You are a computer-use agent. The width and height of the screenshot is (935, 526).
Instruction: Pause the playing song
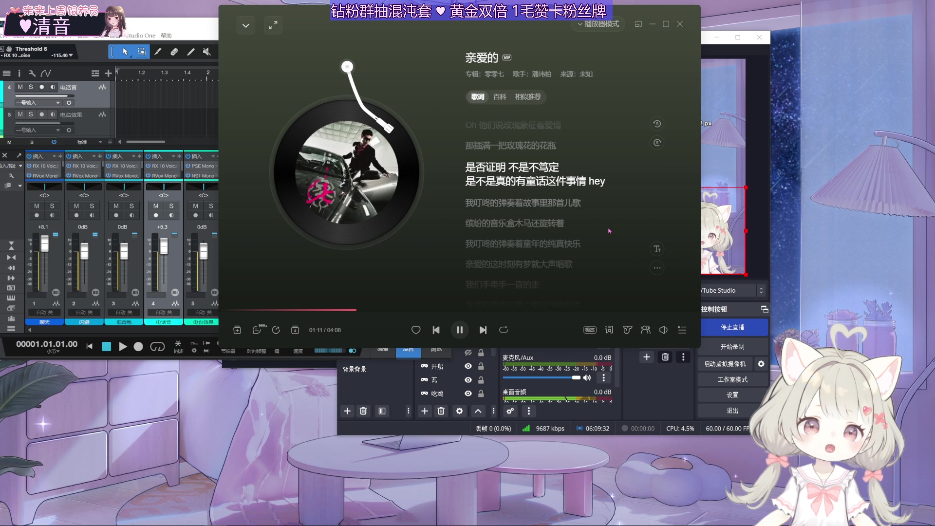click(460, 330)
